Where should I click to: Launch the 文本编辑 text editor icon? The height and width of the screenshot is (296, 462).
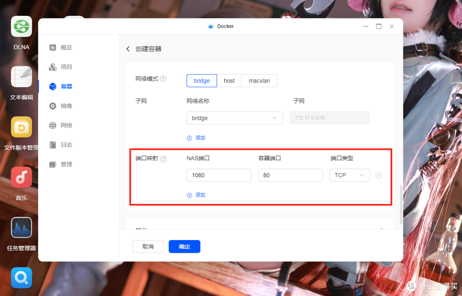pos(21,77)
